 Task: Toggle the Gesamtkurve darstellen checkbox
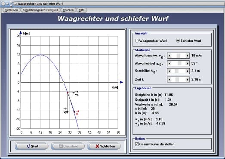click(137, 144)
